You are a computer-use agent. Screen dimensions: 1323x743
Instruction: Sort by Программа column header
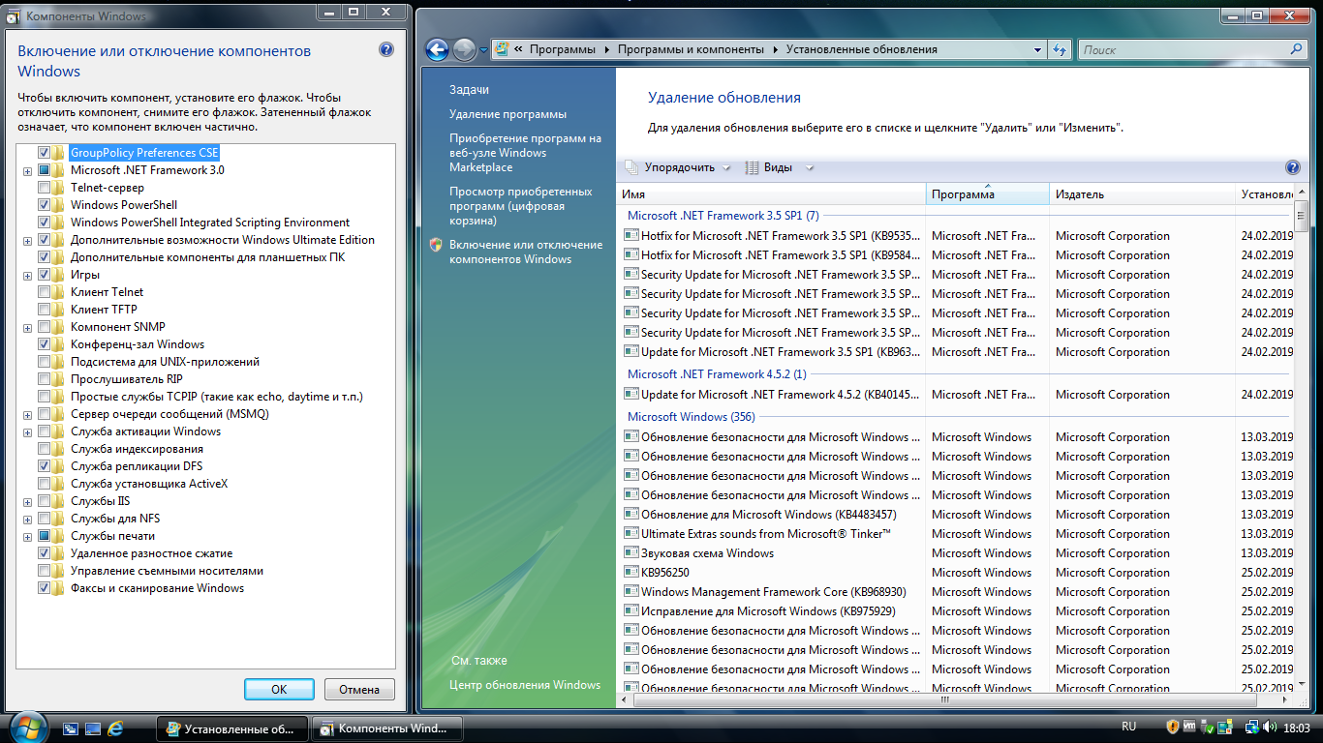[x=988, y=194]
